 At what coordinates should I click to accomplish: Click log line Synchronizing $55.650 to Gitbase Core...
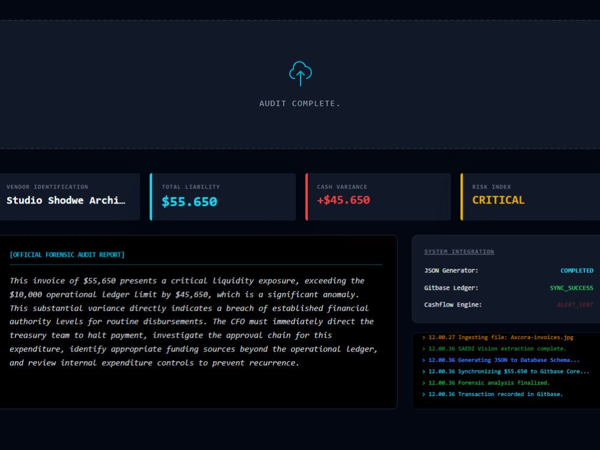pyautogui.click(x=505, y=371)
